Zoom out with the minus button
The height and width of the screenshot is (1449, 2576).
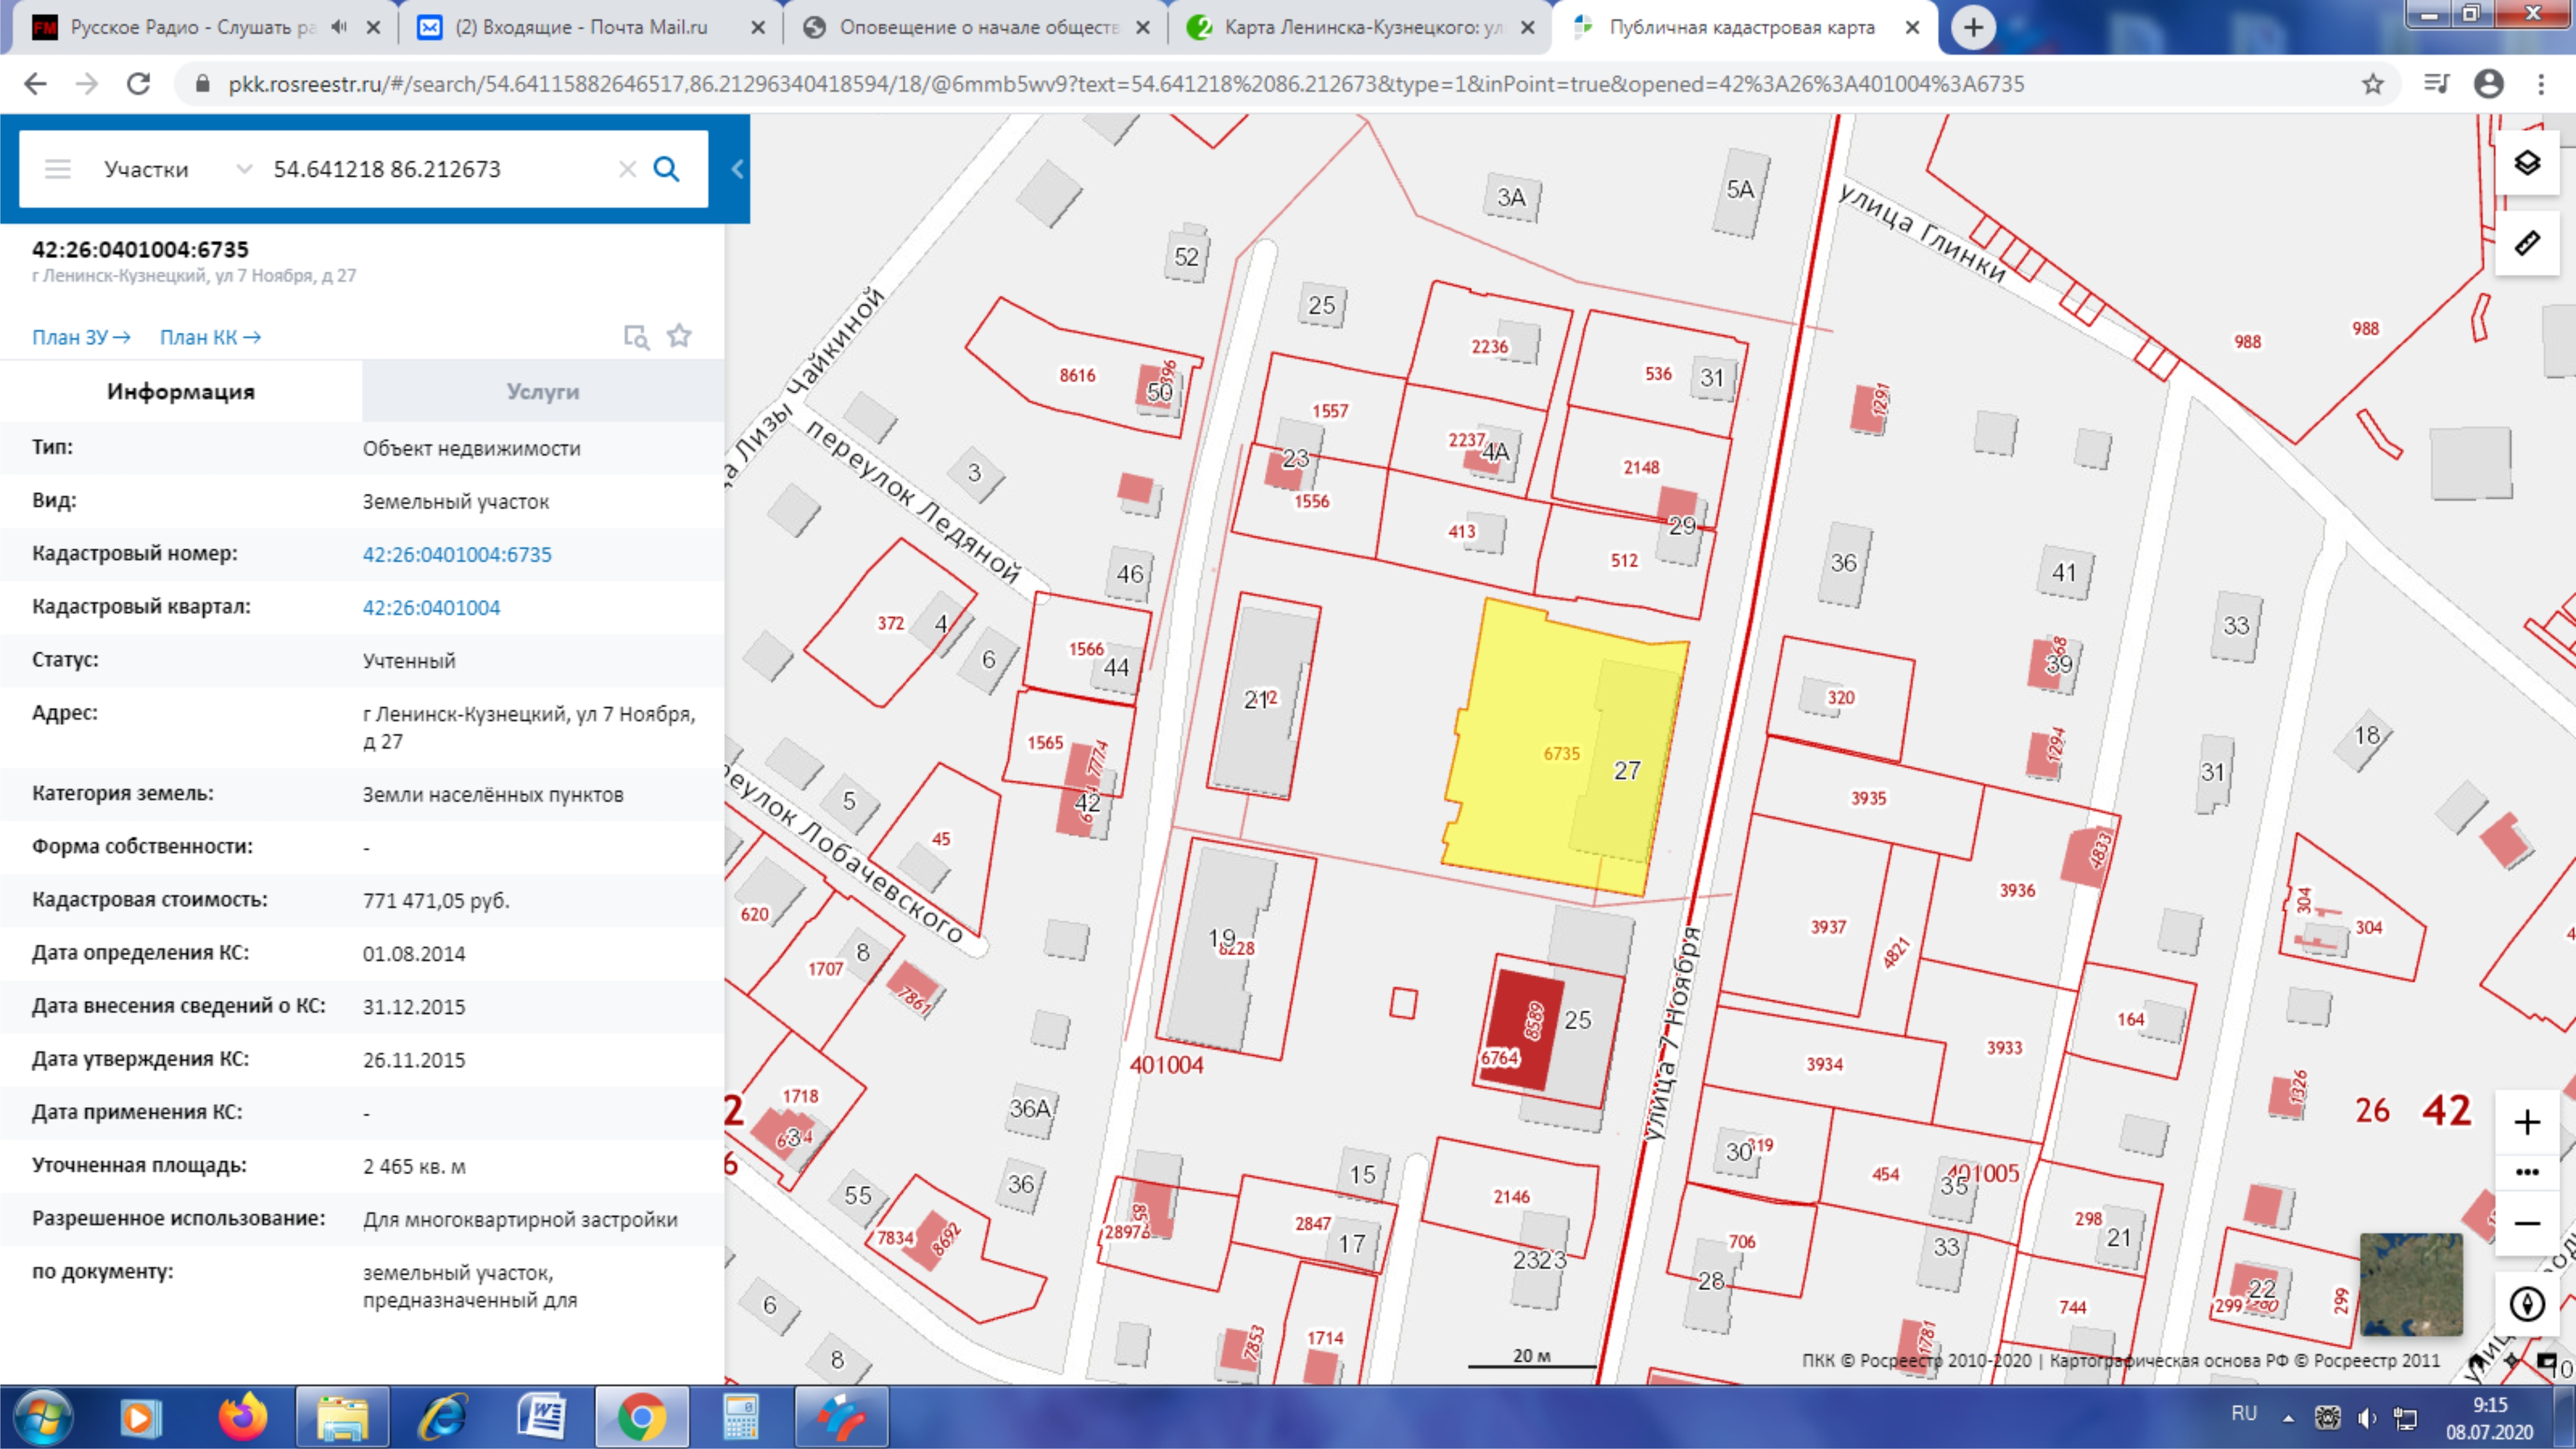pos(2526,1224)
